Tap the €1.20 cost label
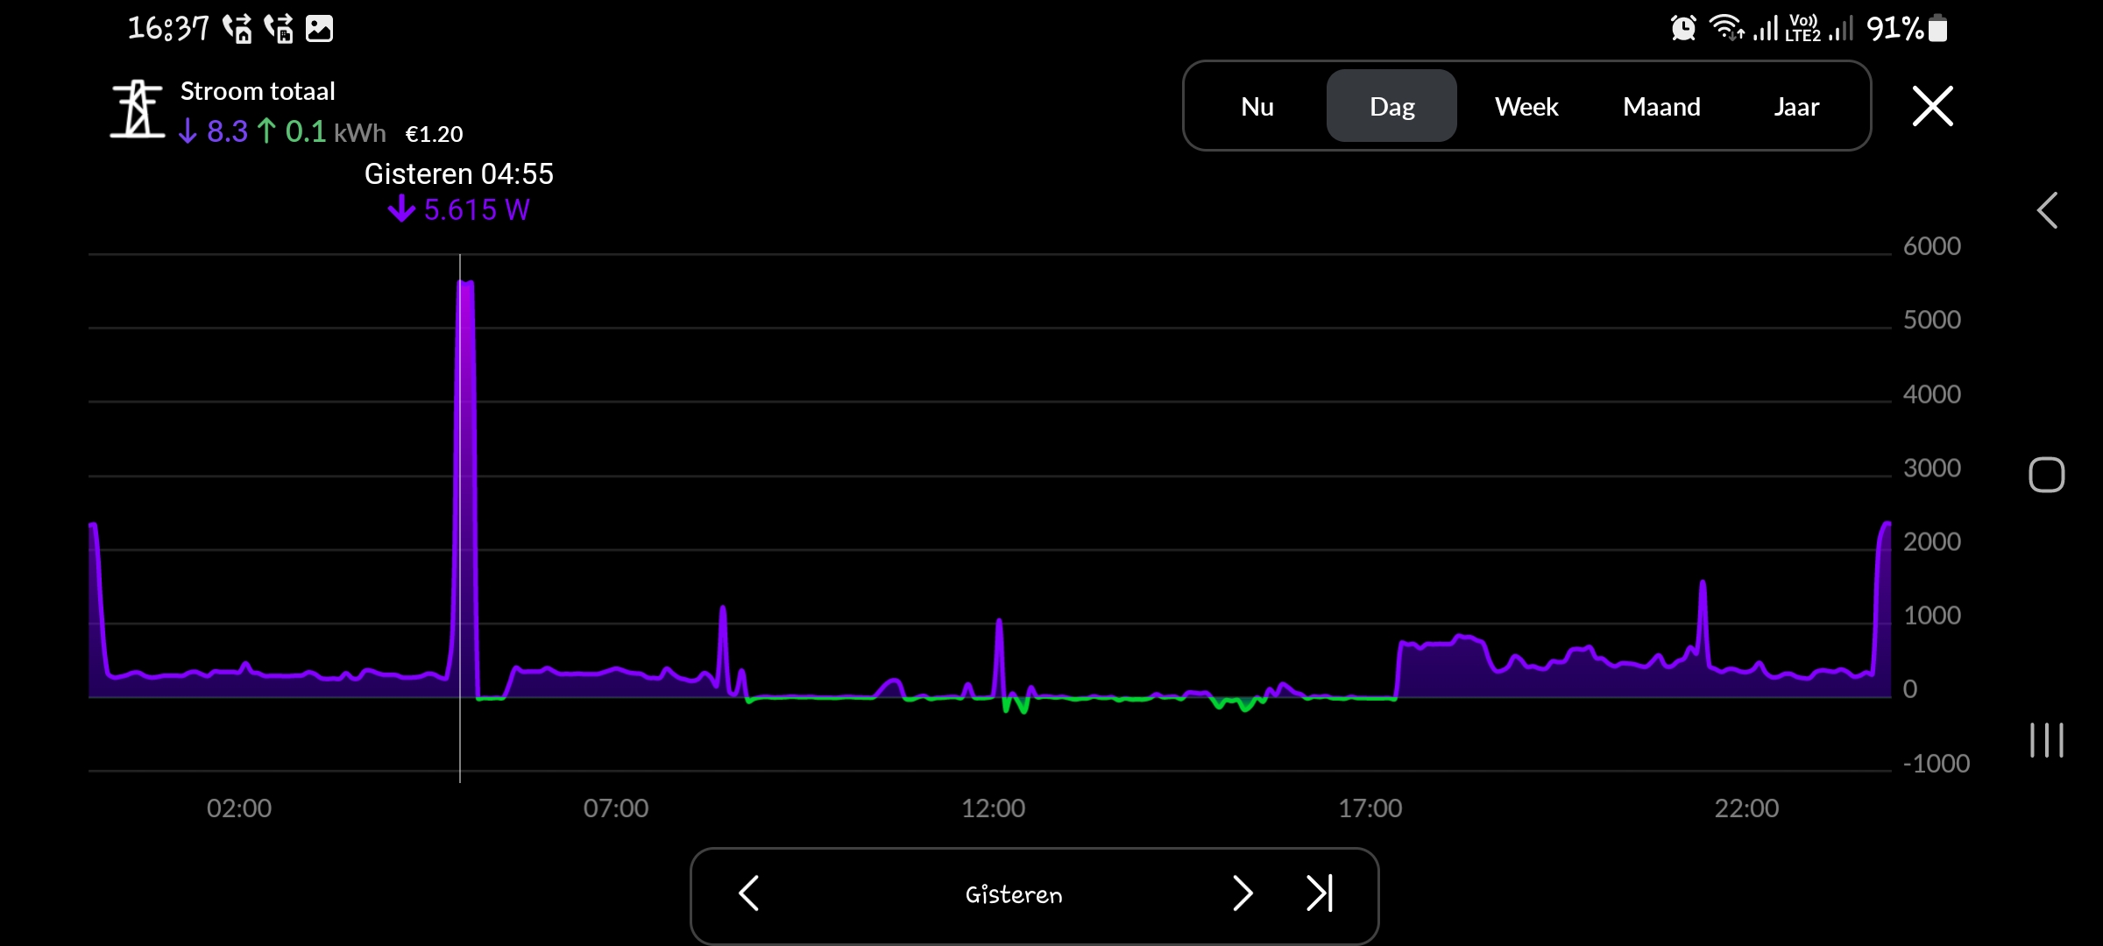Image resolution: width=2103 pixels, height=946 pixels. click(434, 134)
